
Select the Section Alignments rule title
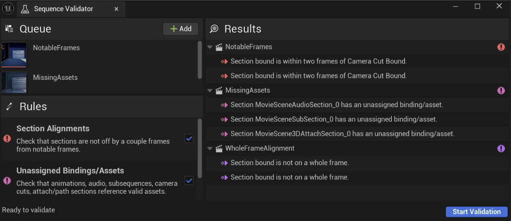tap(53, 129)
